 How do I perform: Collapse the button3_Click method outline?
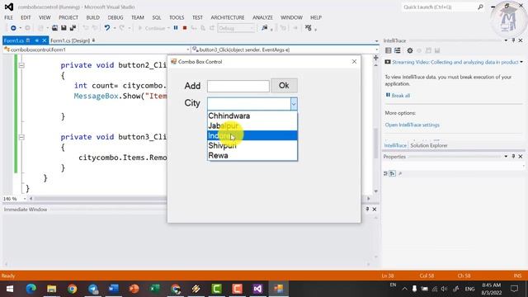(21, 137)
